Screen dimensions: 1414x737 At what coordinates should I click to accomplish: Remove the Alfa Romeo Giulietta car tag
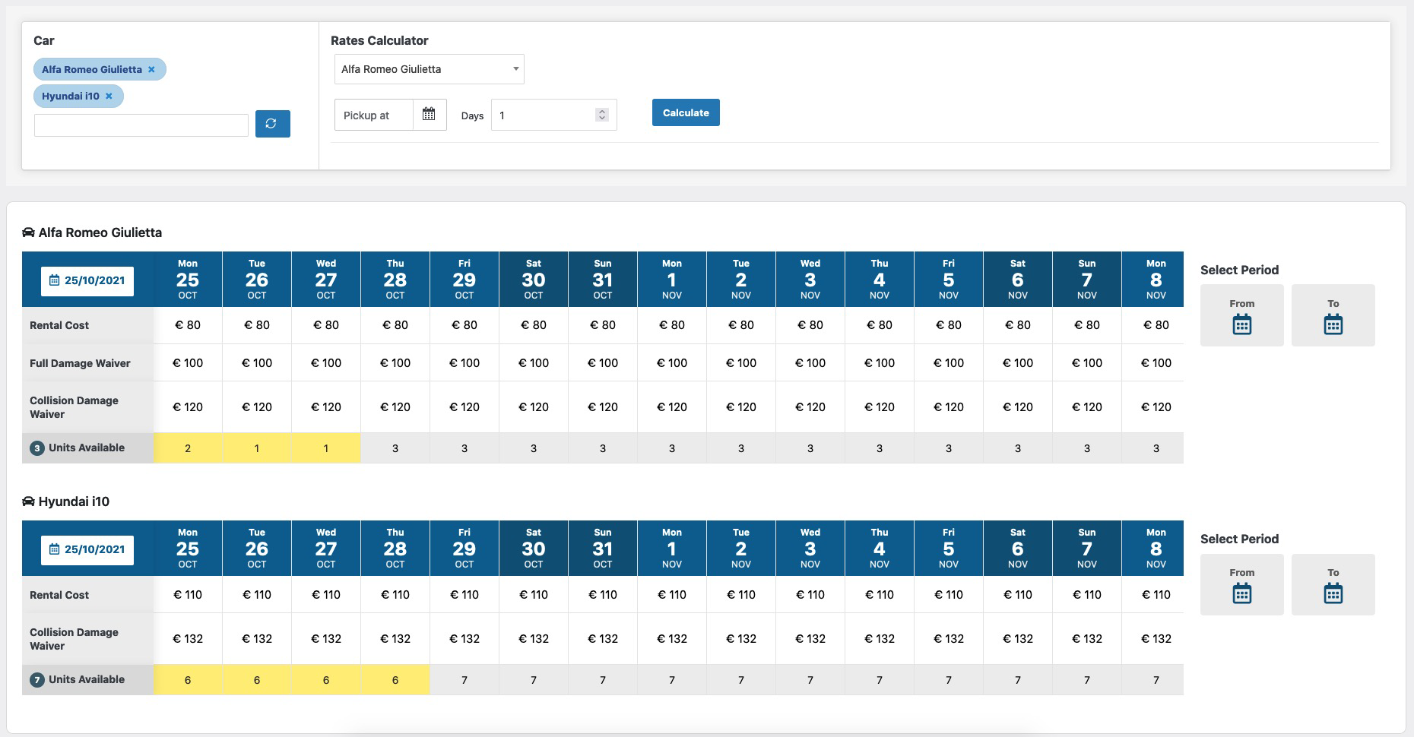151,69
